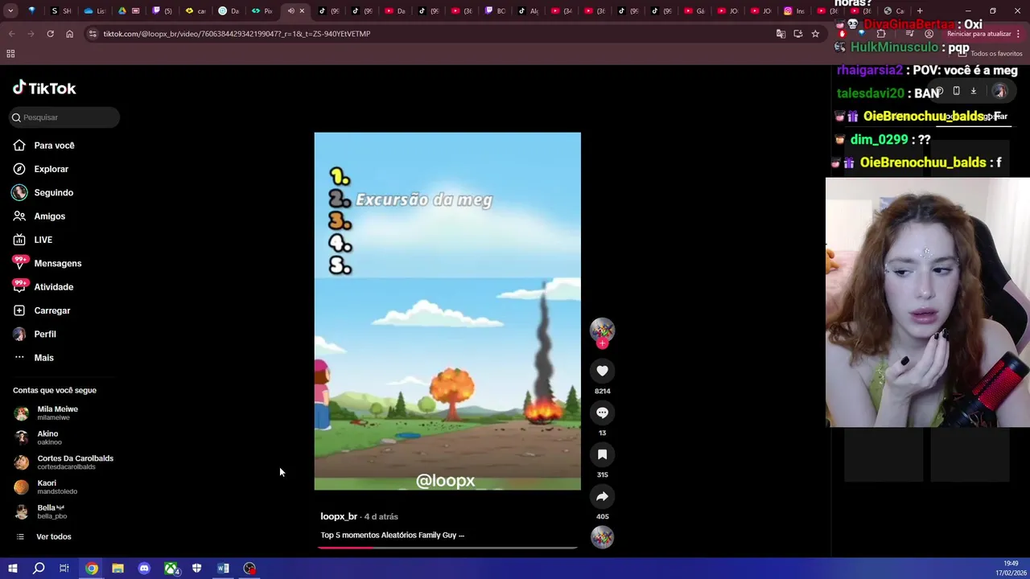Go to the Seguindo feed
The image size is (1030, 579).
click(x=43, y=193)
